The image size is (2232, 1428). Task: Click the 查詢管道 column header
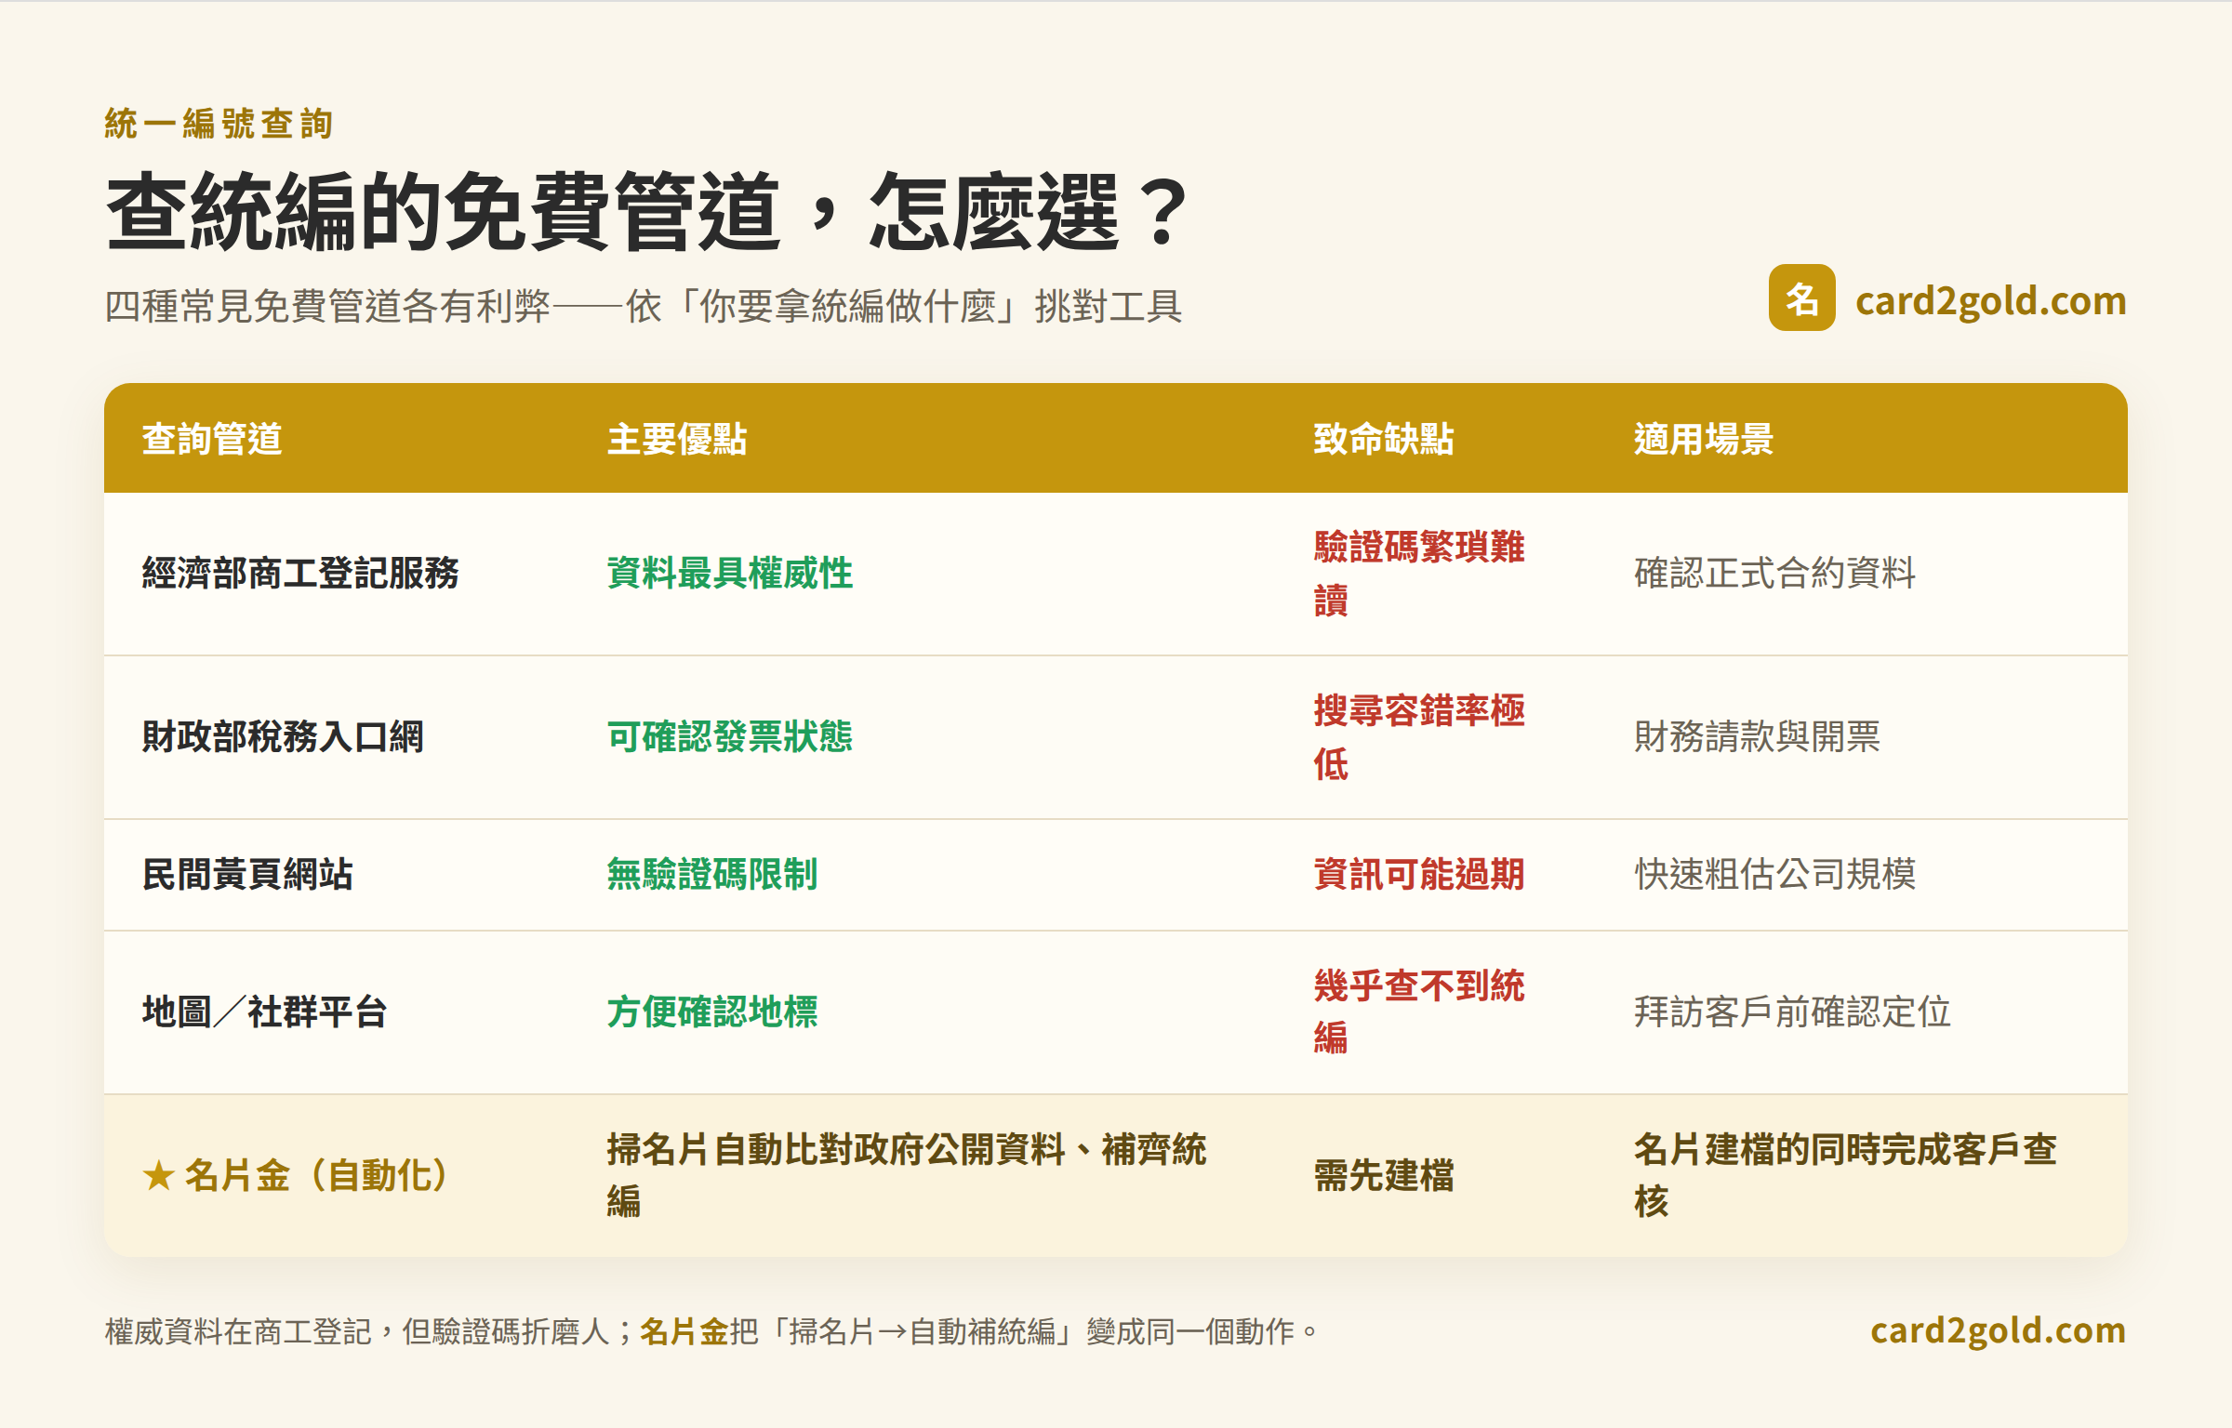click(212, 439)
